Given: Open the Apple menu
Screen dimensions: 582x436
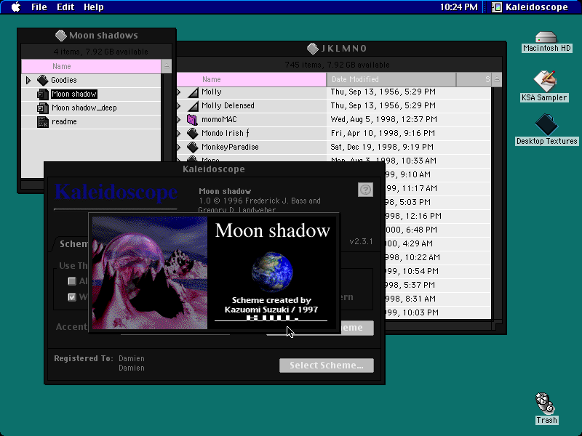Looking at the screenshot, I should tap(15, 7).
